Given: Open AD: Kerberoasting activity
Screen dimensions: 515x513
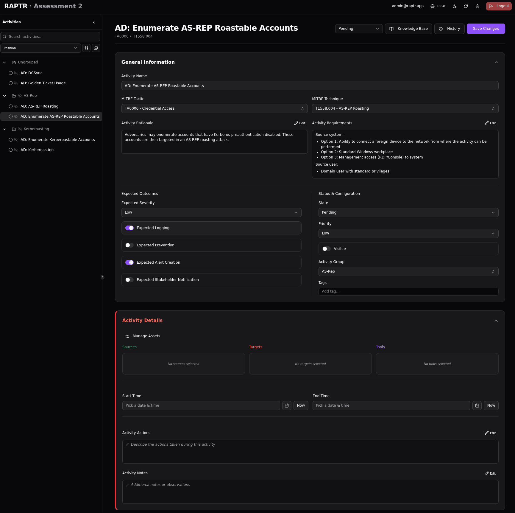Looking at the screenshot, I should coord(37,150).
